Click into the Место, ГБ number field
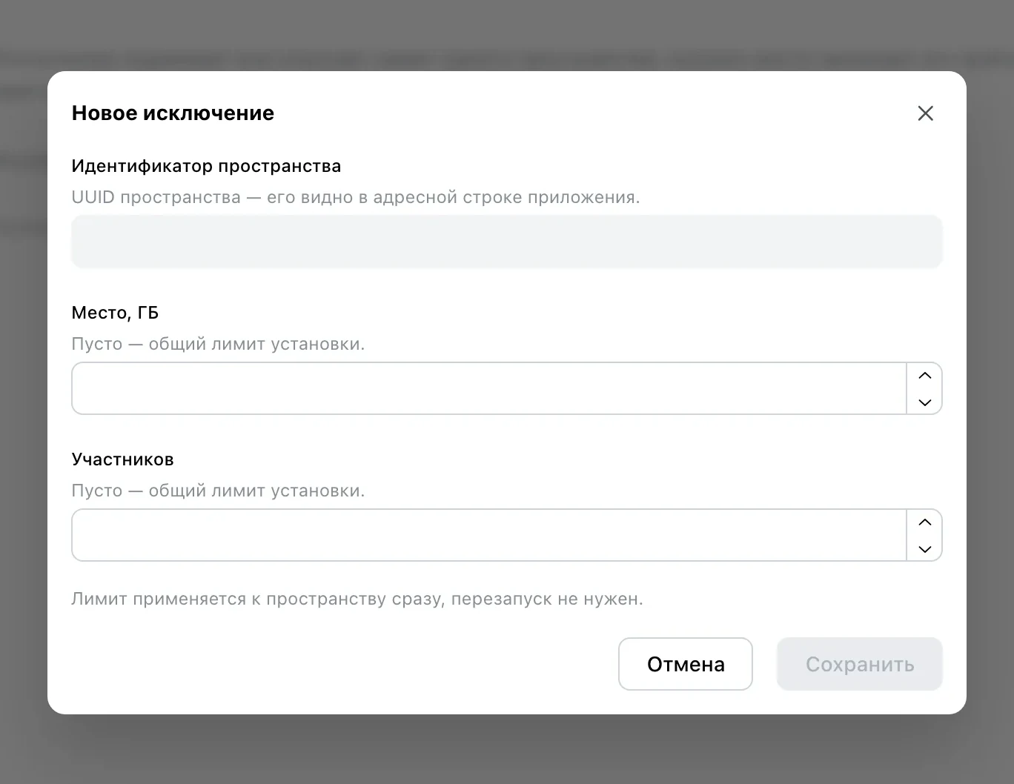 point(489,388)
